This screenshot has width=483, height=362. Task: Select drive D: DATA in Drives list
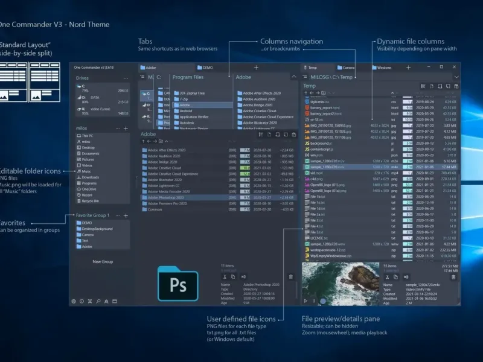(103, 100)
